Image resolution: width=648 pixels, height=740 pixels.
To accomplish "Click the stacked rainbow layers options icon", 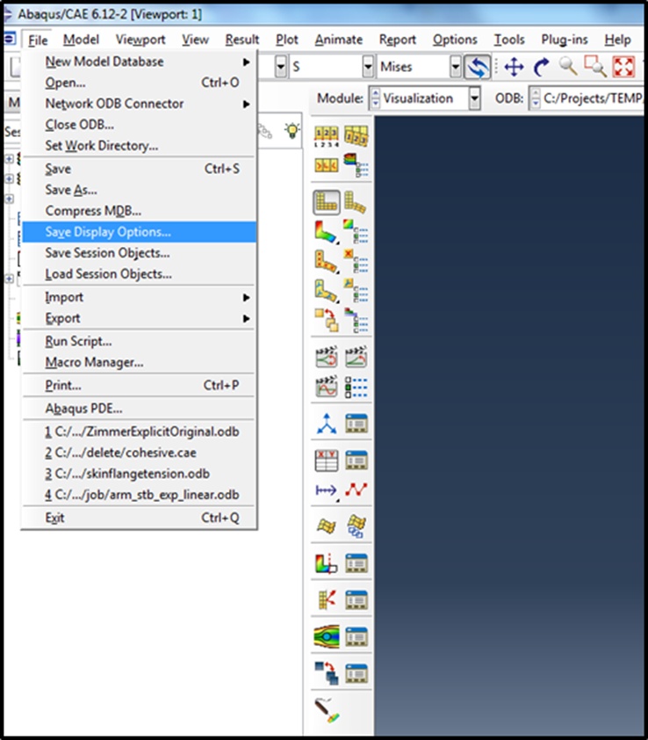I will (x=356, y=165).
